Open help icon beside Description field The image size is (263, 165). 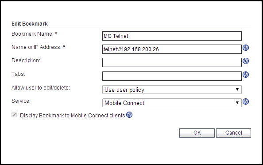tap(246, 61)
